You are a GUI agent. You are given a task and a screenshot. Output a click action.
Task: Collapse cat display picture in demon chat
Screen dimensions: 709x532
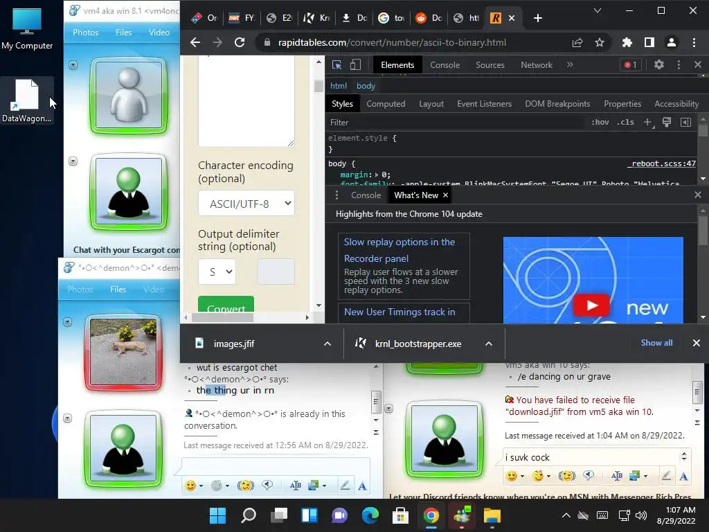point(67,321)
